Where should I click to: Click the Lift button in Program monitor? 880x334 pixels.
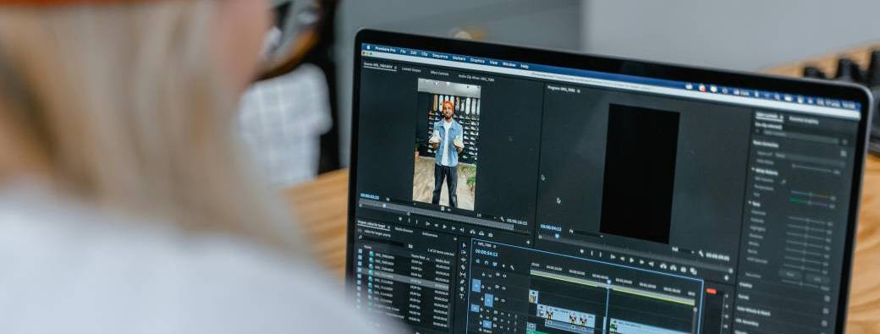click(663, 266)
